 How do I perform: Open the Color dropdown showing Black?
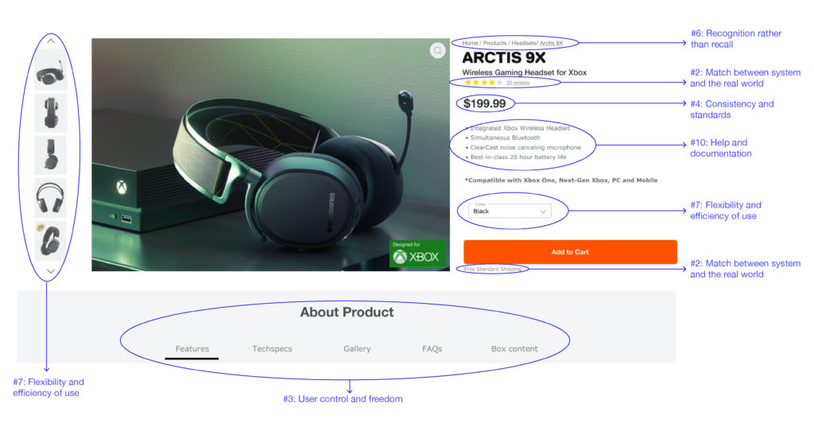[x=510, y=210]
